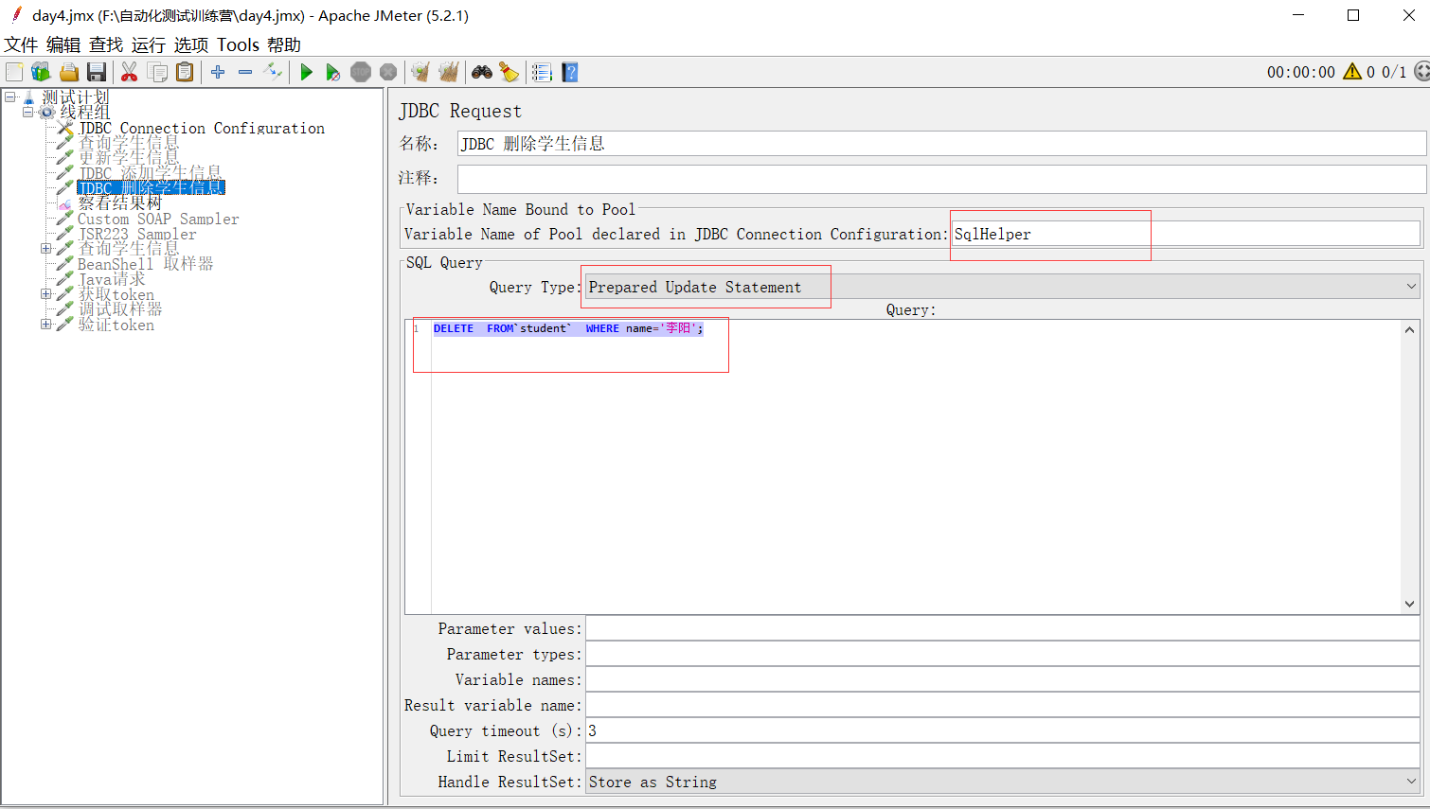Click the 名称 name input field
Image resolution: width=1430 pixels, height=809 pixels.
click(x=941, y=144)
